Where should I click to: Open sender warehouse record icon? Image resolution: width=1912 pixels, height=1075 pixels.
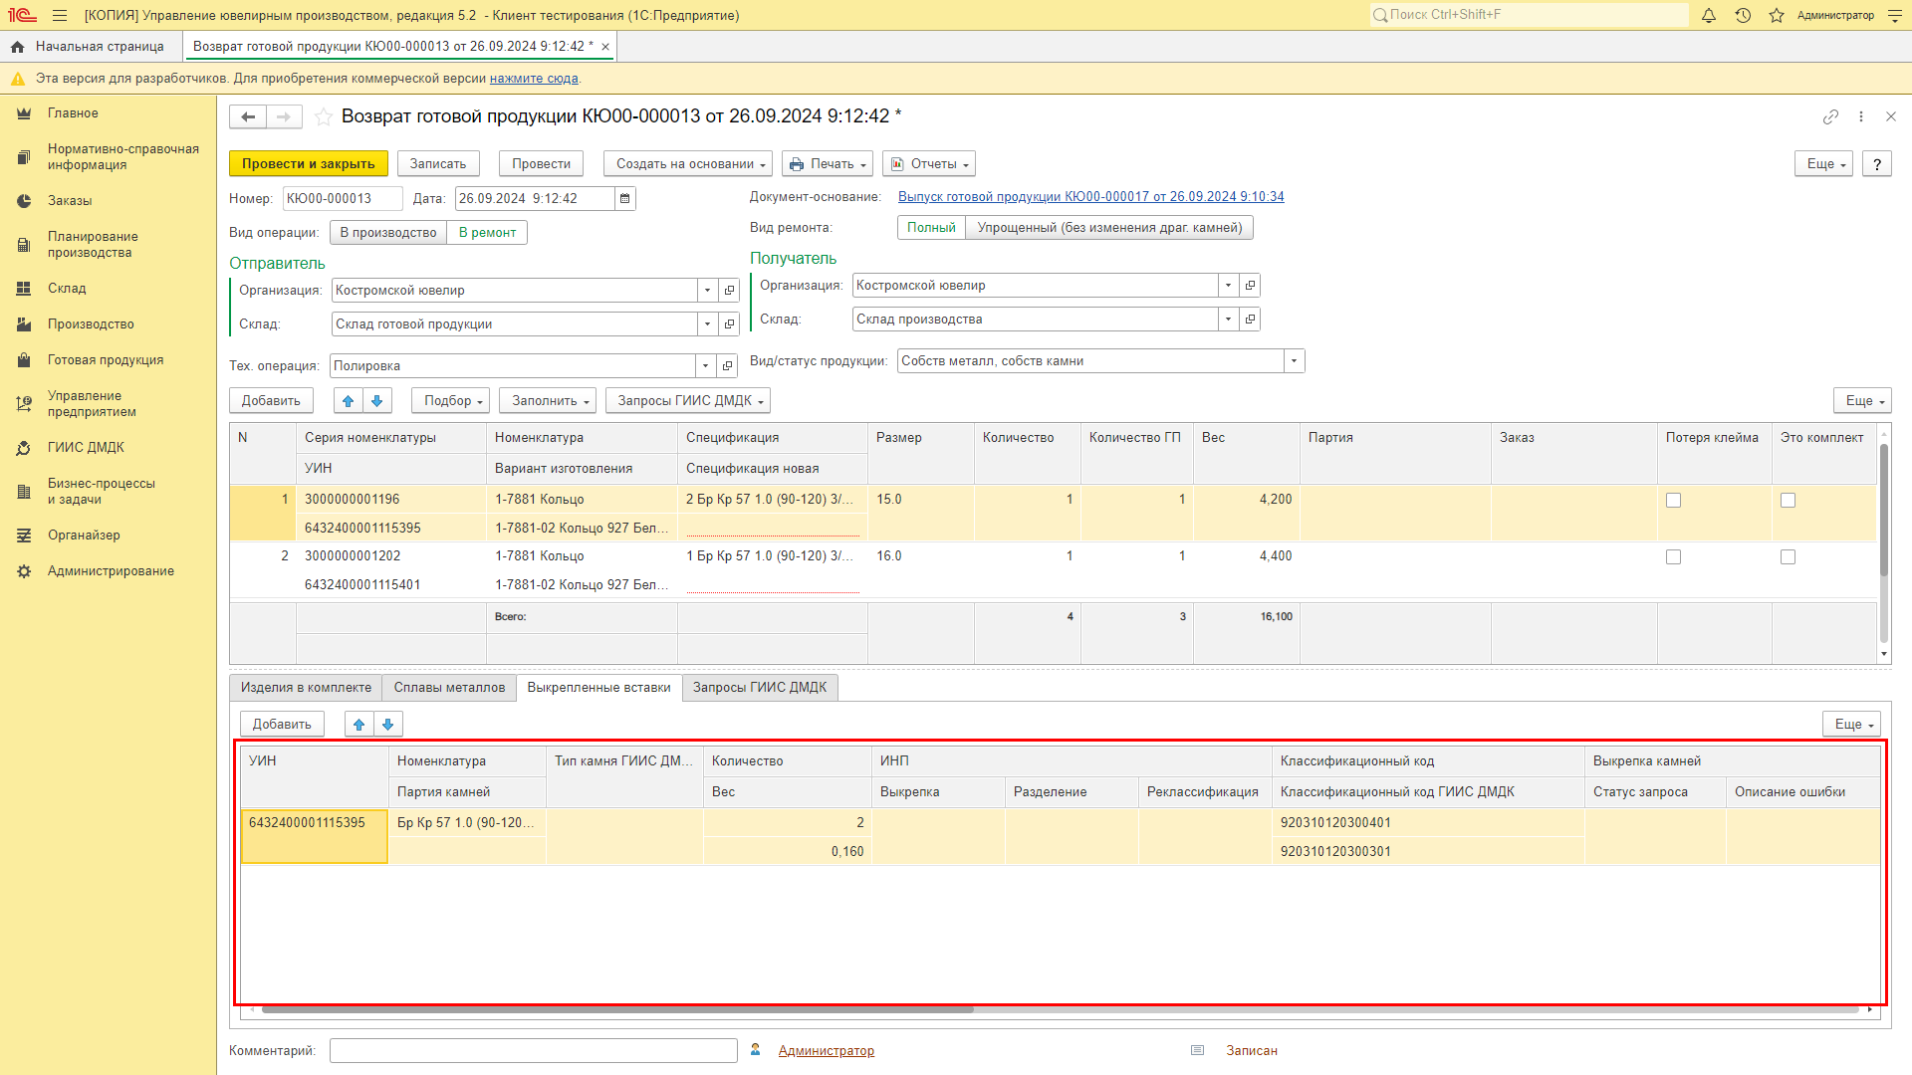click(729, 324)
